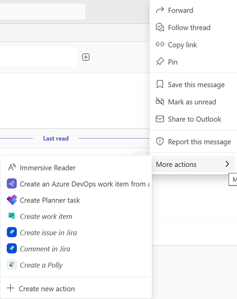Click the Create new action text
Viewport: 237px width, 299px height.
pyautogui.click(x=47, y=289)
